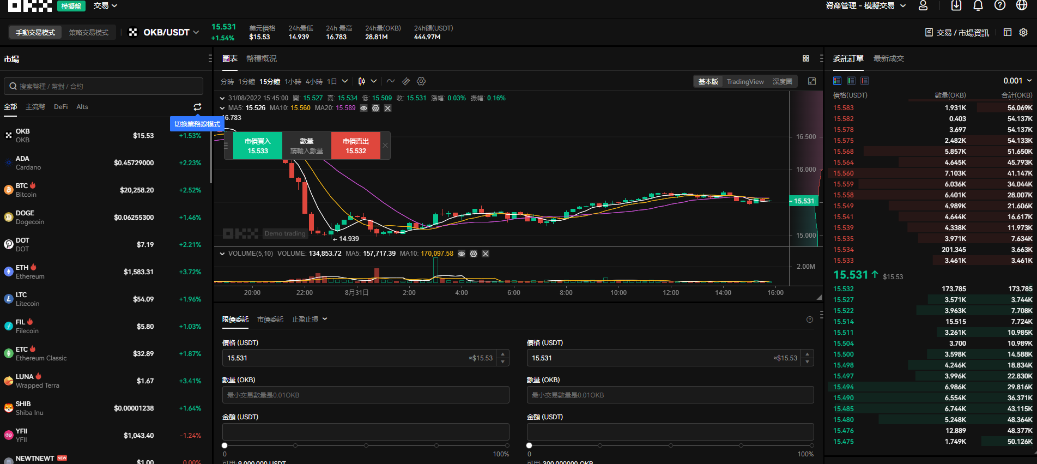Switch to 策略交易模式

pyautogui.click(x=89, y=33)
